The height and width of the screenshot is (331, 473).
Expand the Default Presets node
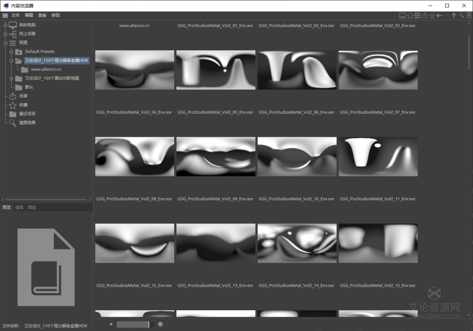click(x=11, y=52)
